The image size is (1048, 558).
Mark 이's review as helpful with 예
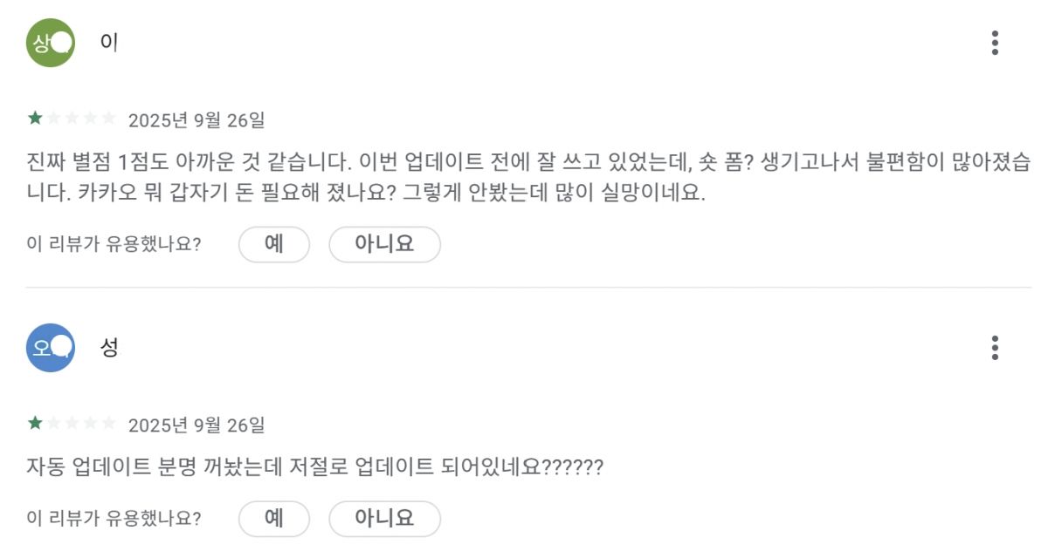[x=274, y=244]
